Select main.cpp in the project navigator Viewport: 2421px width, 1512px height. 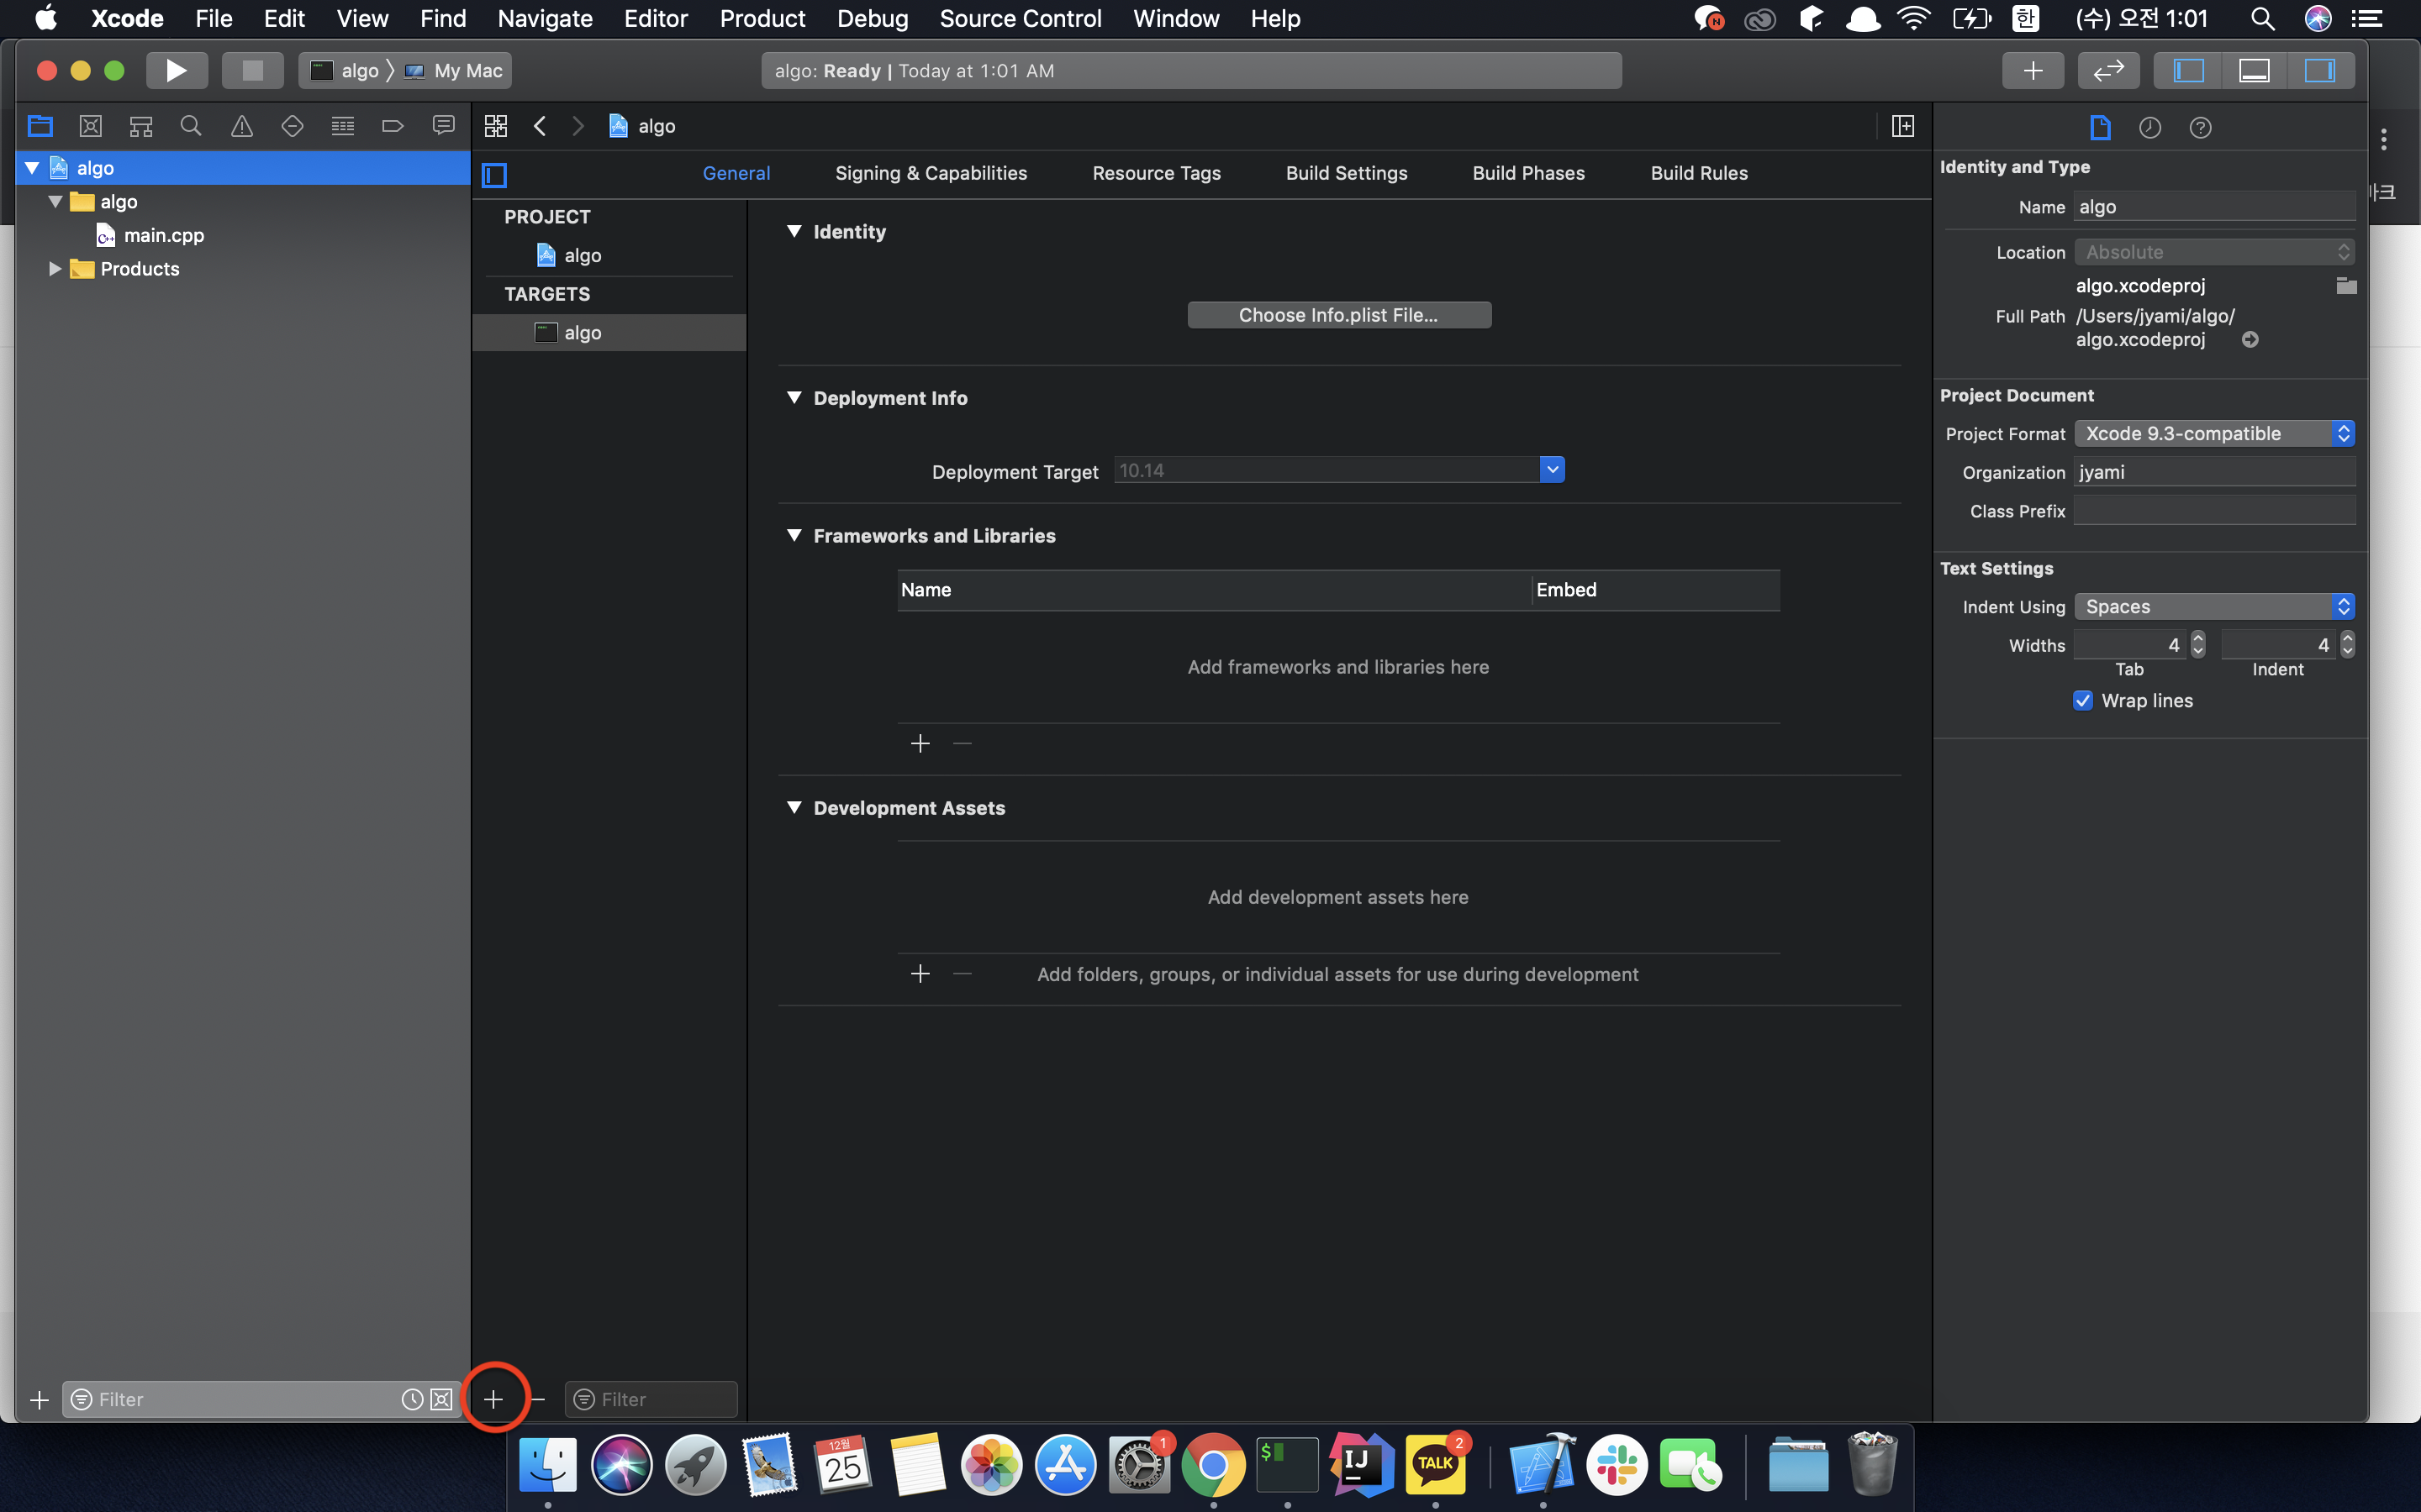(x=163, y=235)
